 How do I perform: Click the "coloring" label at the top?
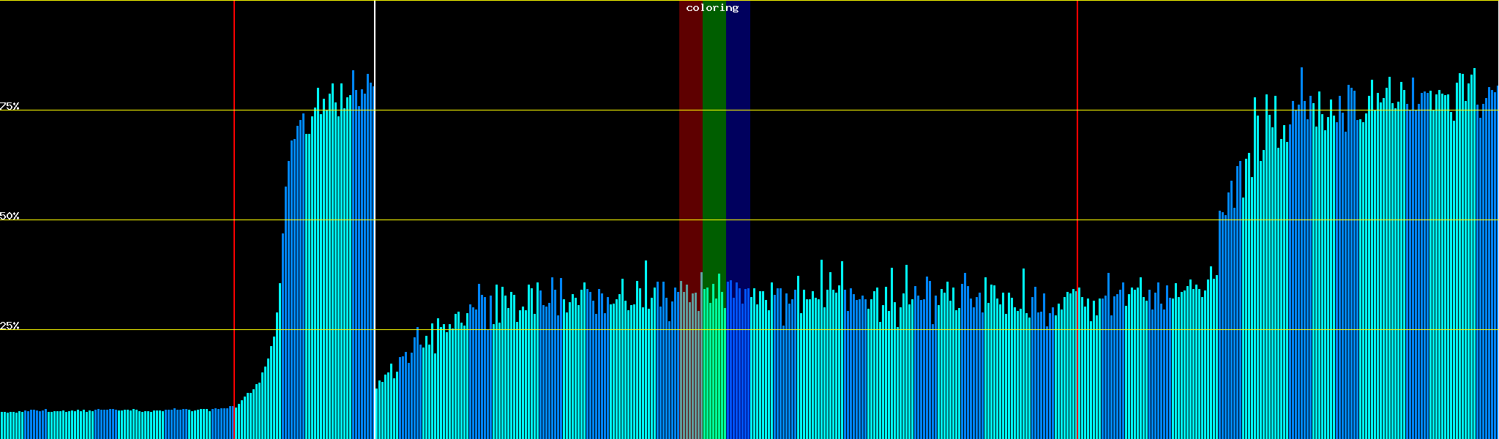(x=712, y=8)
